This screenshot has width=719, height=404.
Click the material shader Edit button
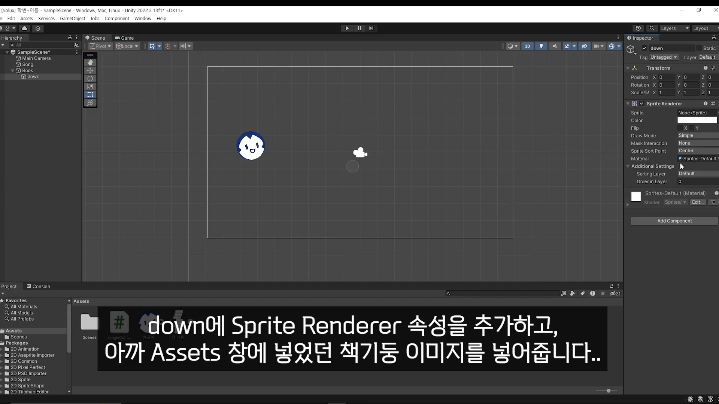[x=697, y=202]
